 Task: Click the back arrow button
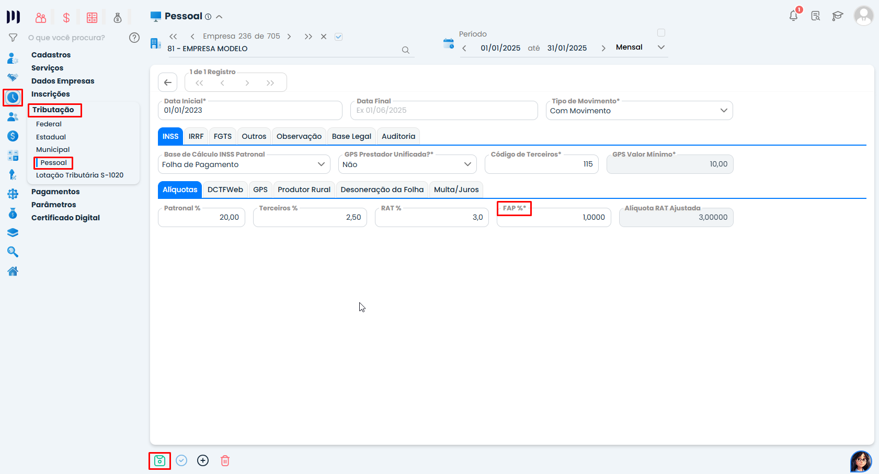pyautogui.click(x=167, y=82)
